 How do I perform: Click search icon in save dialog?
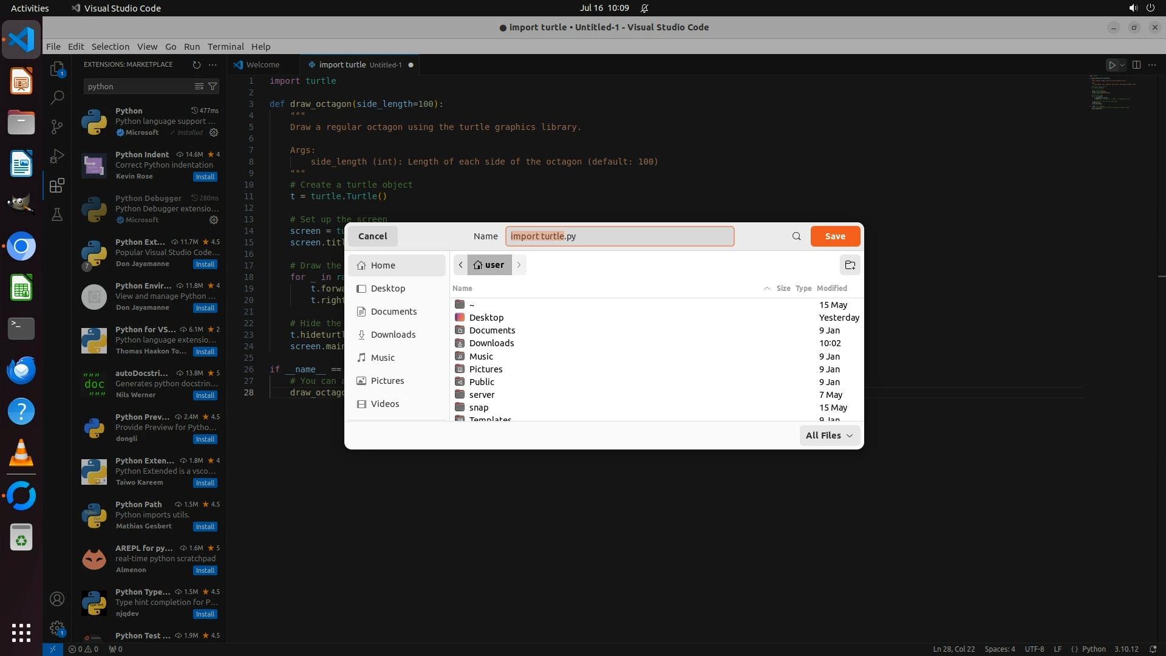[x=796, y=236]
